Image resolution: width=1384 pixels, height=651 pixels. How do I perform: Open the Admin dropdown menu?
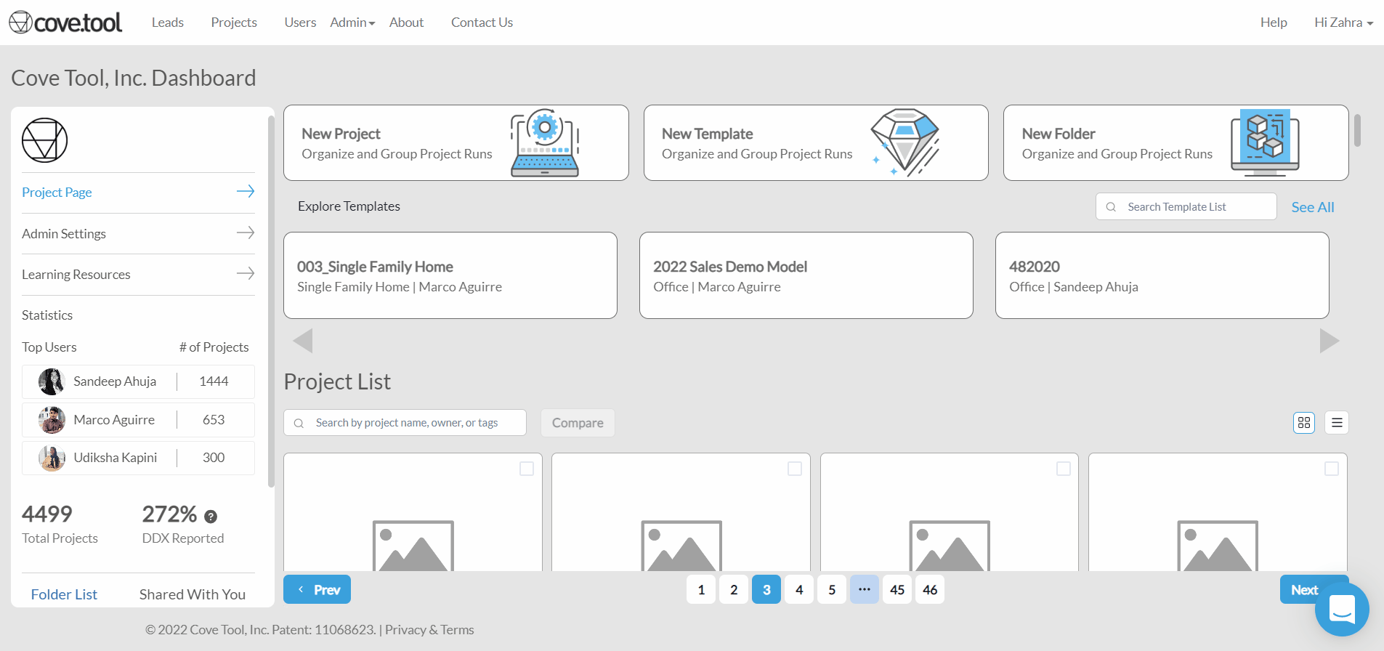coord(352,23)
